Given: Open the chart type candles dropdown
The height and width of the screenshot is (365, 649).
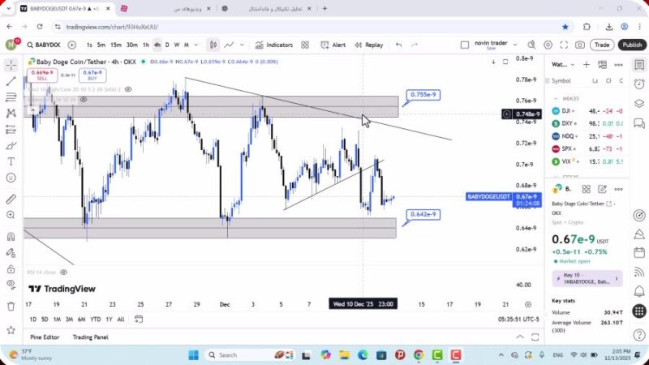Looking at the screenshot, I should click(x=213, y=45).
